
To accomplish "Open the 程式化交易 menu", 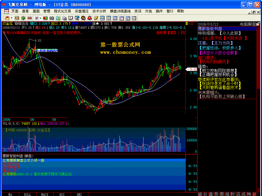I will point(62,11).
